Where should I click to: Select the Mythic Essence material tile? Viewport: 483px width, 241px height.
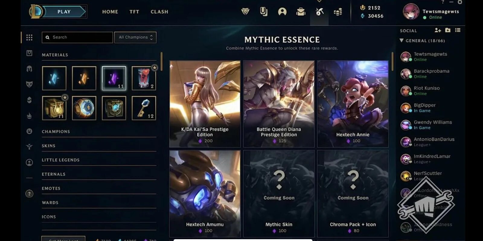pos(114,78)
